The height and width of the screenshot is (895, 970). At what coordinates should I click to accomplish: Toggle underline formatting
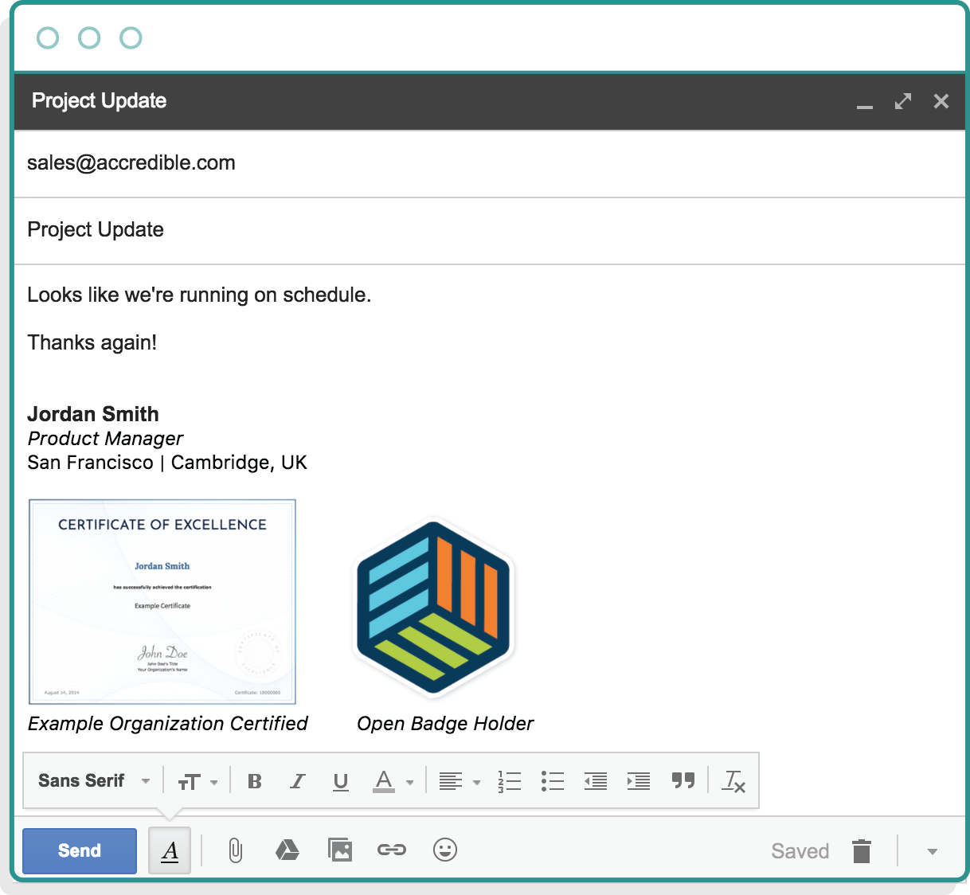tap(340, 781)
